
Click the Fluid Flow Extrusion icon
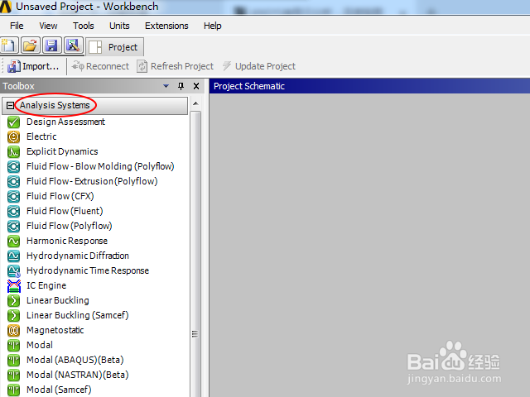pyautogui.click(x=13, y=181)
